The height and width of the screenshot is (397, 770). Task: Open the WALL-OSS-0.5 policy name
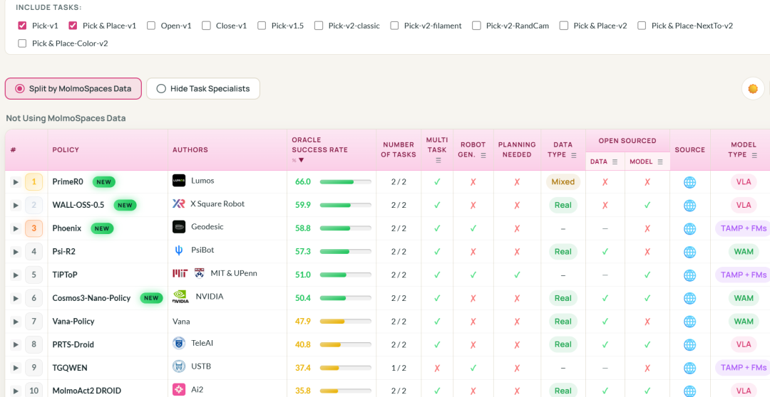coord(78,205)
